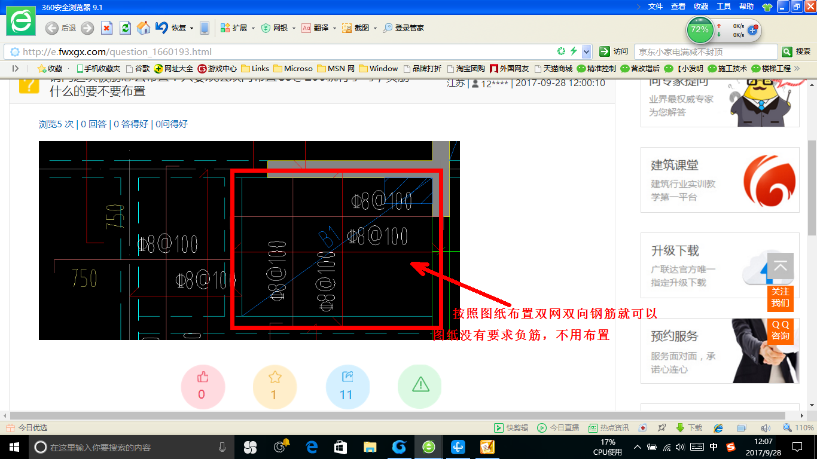Click the search box input field
Image resolution: width=817 pixels, height=459 pixels.
(x=706, y=52)
